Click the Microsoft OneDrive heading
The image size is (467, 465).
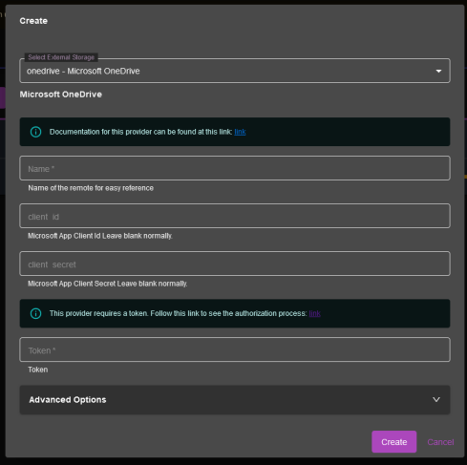[x=61, y=95]
